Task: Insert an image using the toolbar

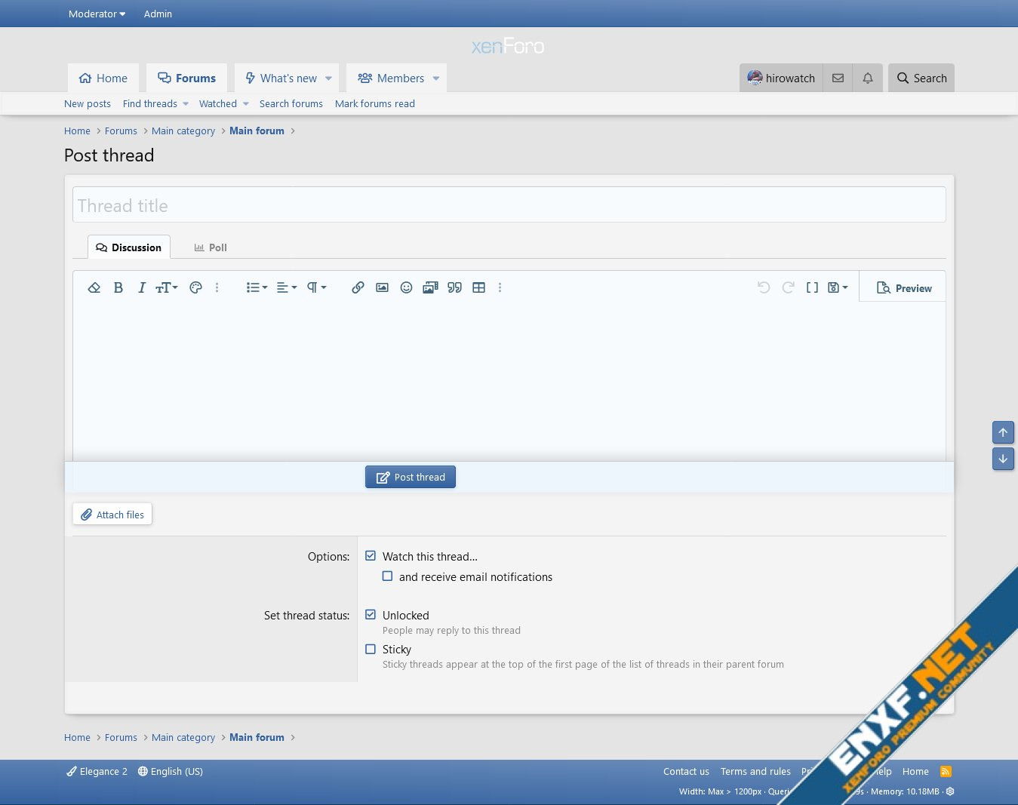Action: (382, 287)
